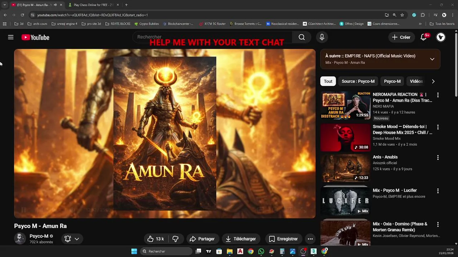Dislike the video with thumbs down
The height and width of the screenshot is (257, 458).
point(175,239)
